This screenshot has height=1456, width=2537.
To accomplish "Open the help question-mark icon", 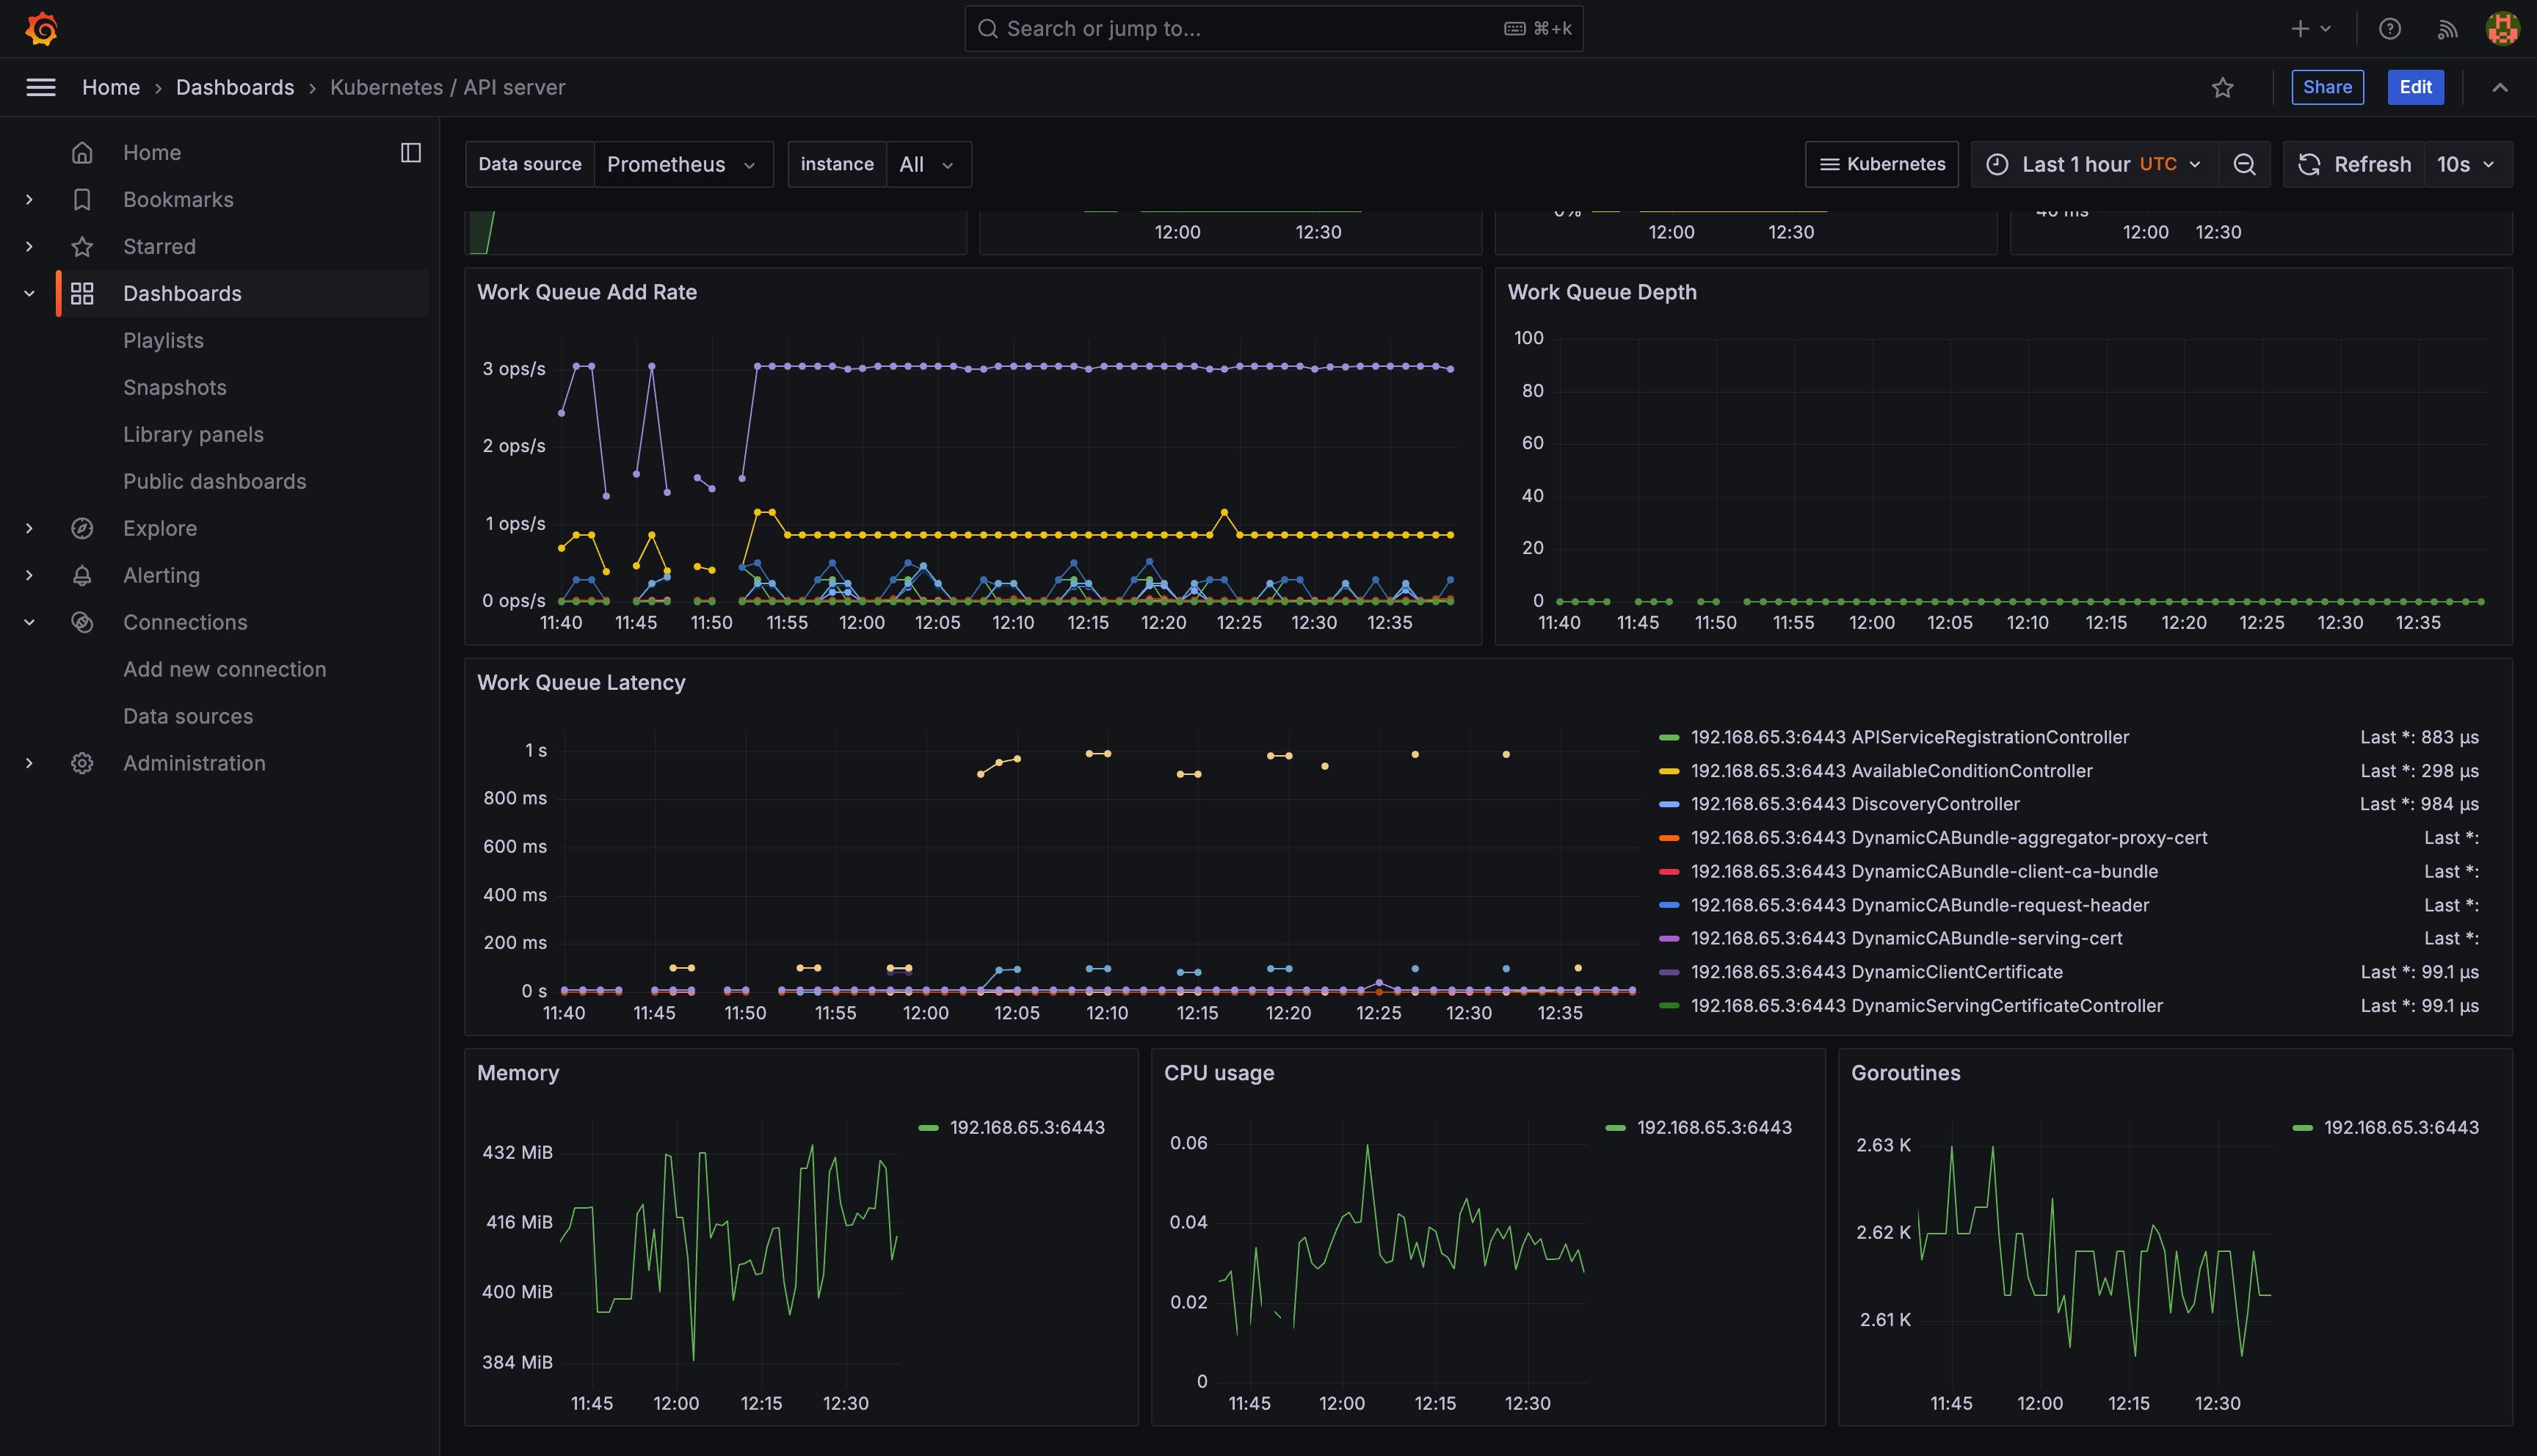I will tap(2389, 28).
